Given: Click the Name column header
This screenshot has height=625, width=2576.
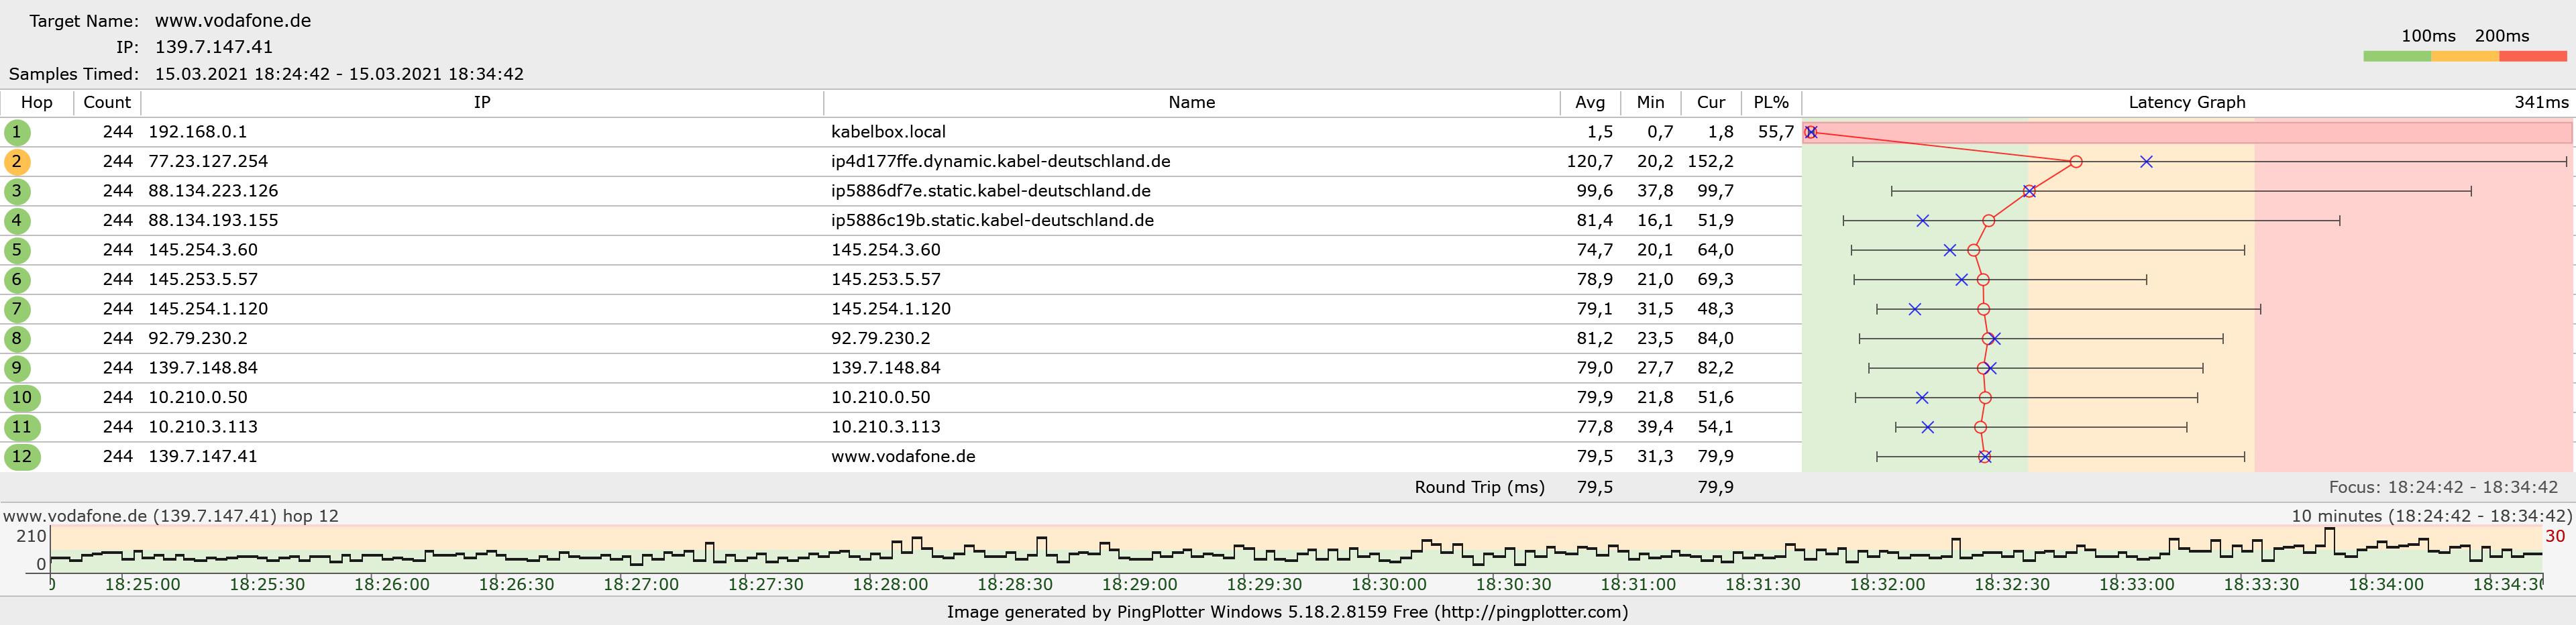Looking at the screenshot, I should 1191,103.
